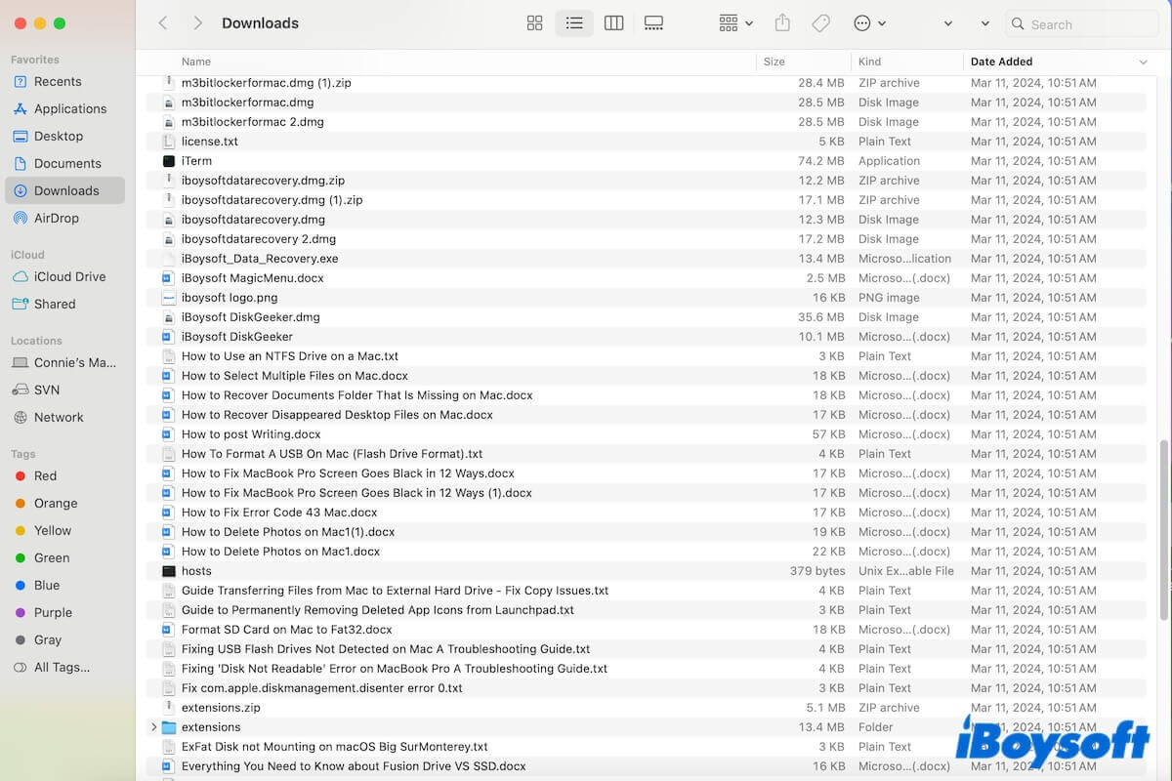Go forward using the forward arrow

(196, 22)
